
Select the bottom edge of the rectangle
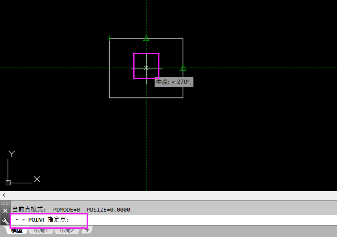146,98
